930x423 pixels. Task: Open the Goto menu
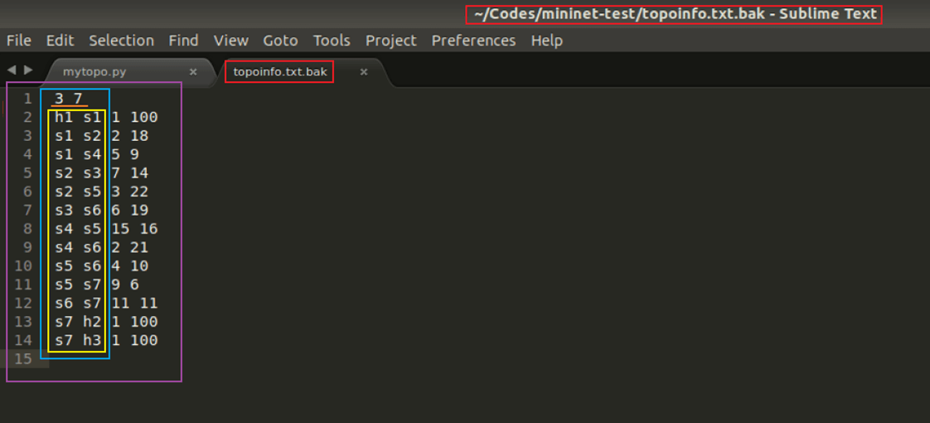tap(280, 41)
